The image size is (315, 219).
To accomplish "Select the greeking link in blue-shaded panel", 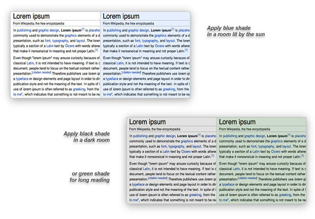I will point(169,89).
